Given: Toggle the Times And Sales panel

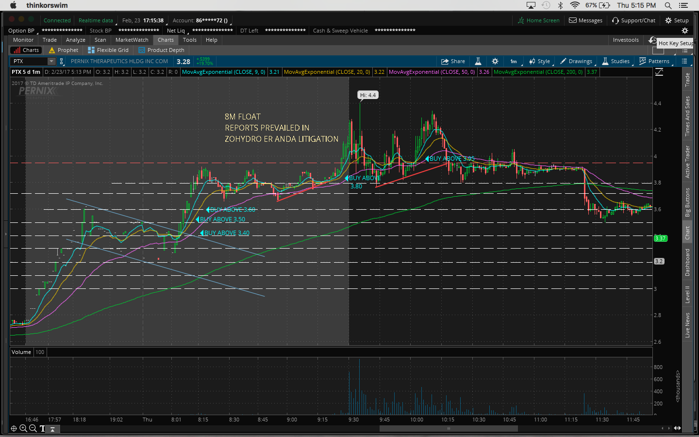Looking at the screenshot, I should click(687, 116).
